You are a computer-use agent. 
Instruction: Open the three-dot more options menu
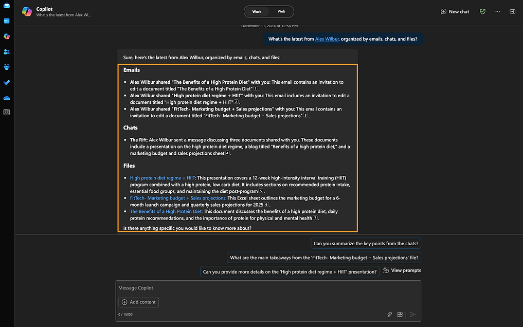point(498,11)
